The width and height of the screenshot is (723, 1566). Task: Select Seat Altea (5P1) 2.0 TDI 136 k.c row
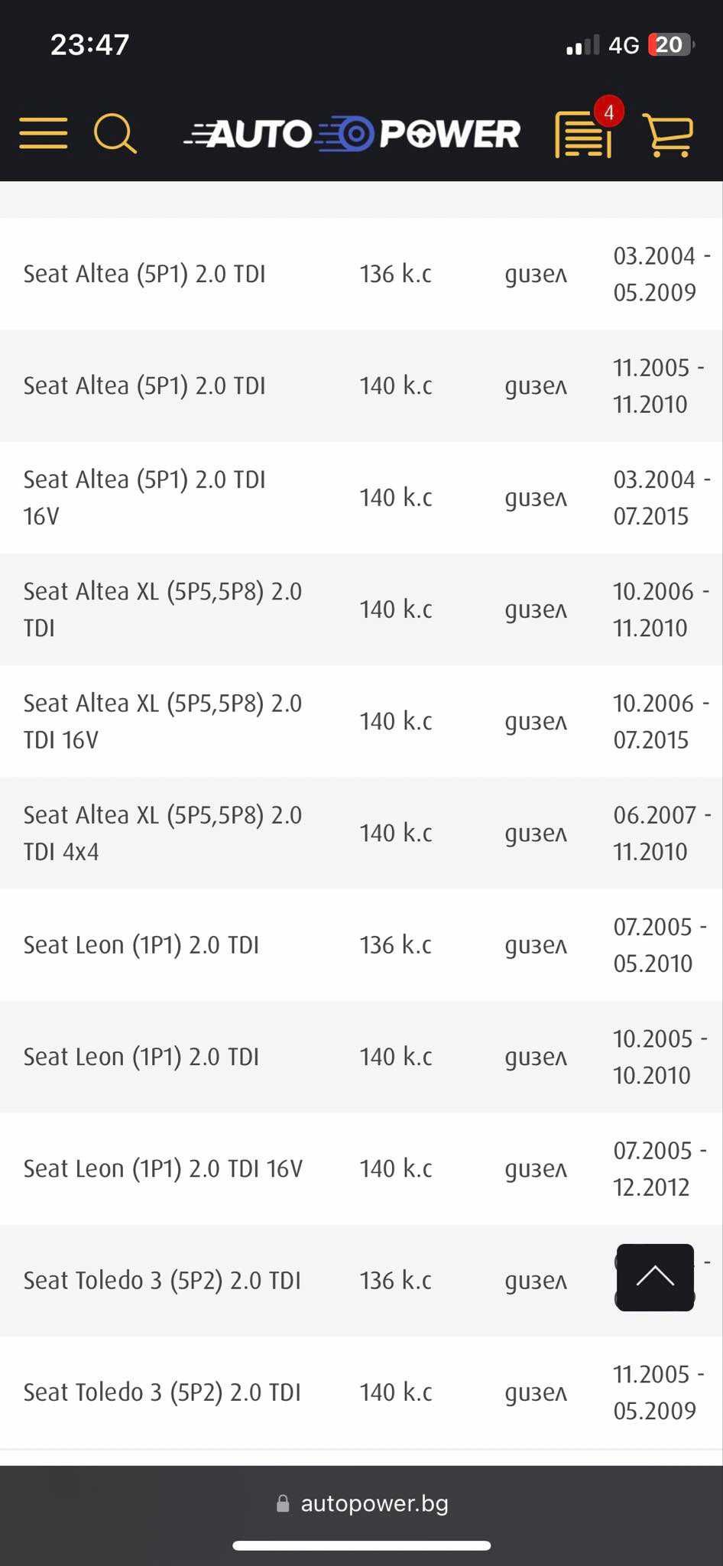[361, 274]
